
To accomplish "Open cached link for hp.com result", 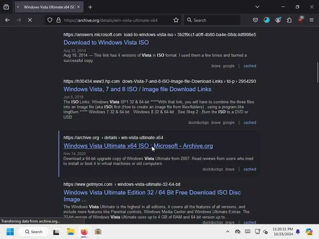I will click(250, 123).
